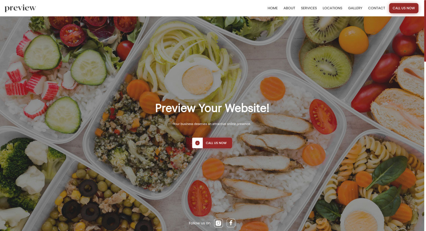Select CONTACT in the top navigation
Screen dimensions: 426x231
[x=376, y=8]
